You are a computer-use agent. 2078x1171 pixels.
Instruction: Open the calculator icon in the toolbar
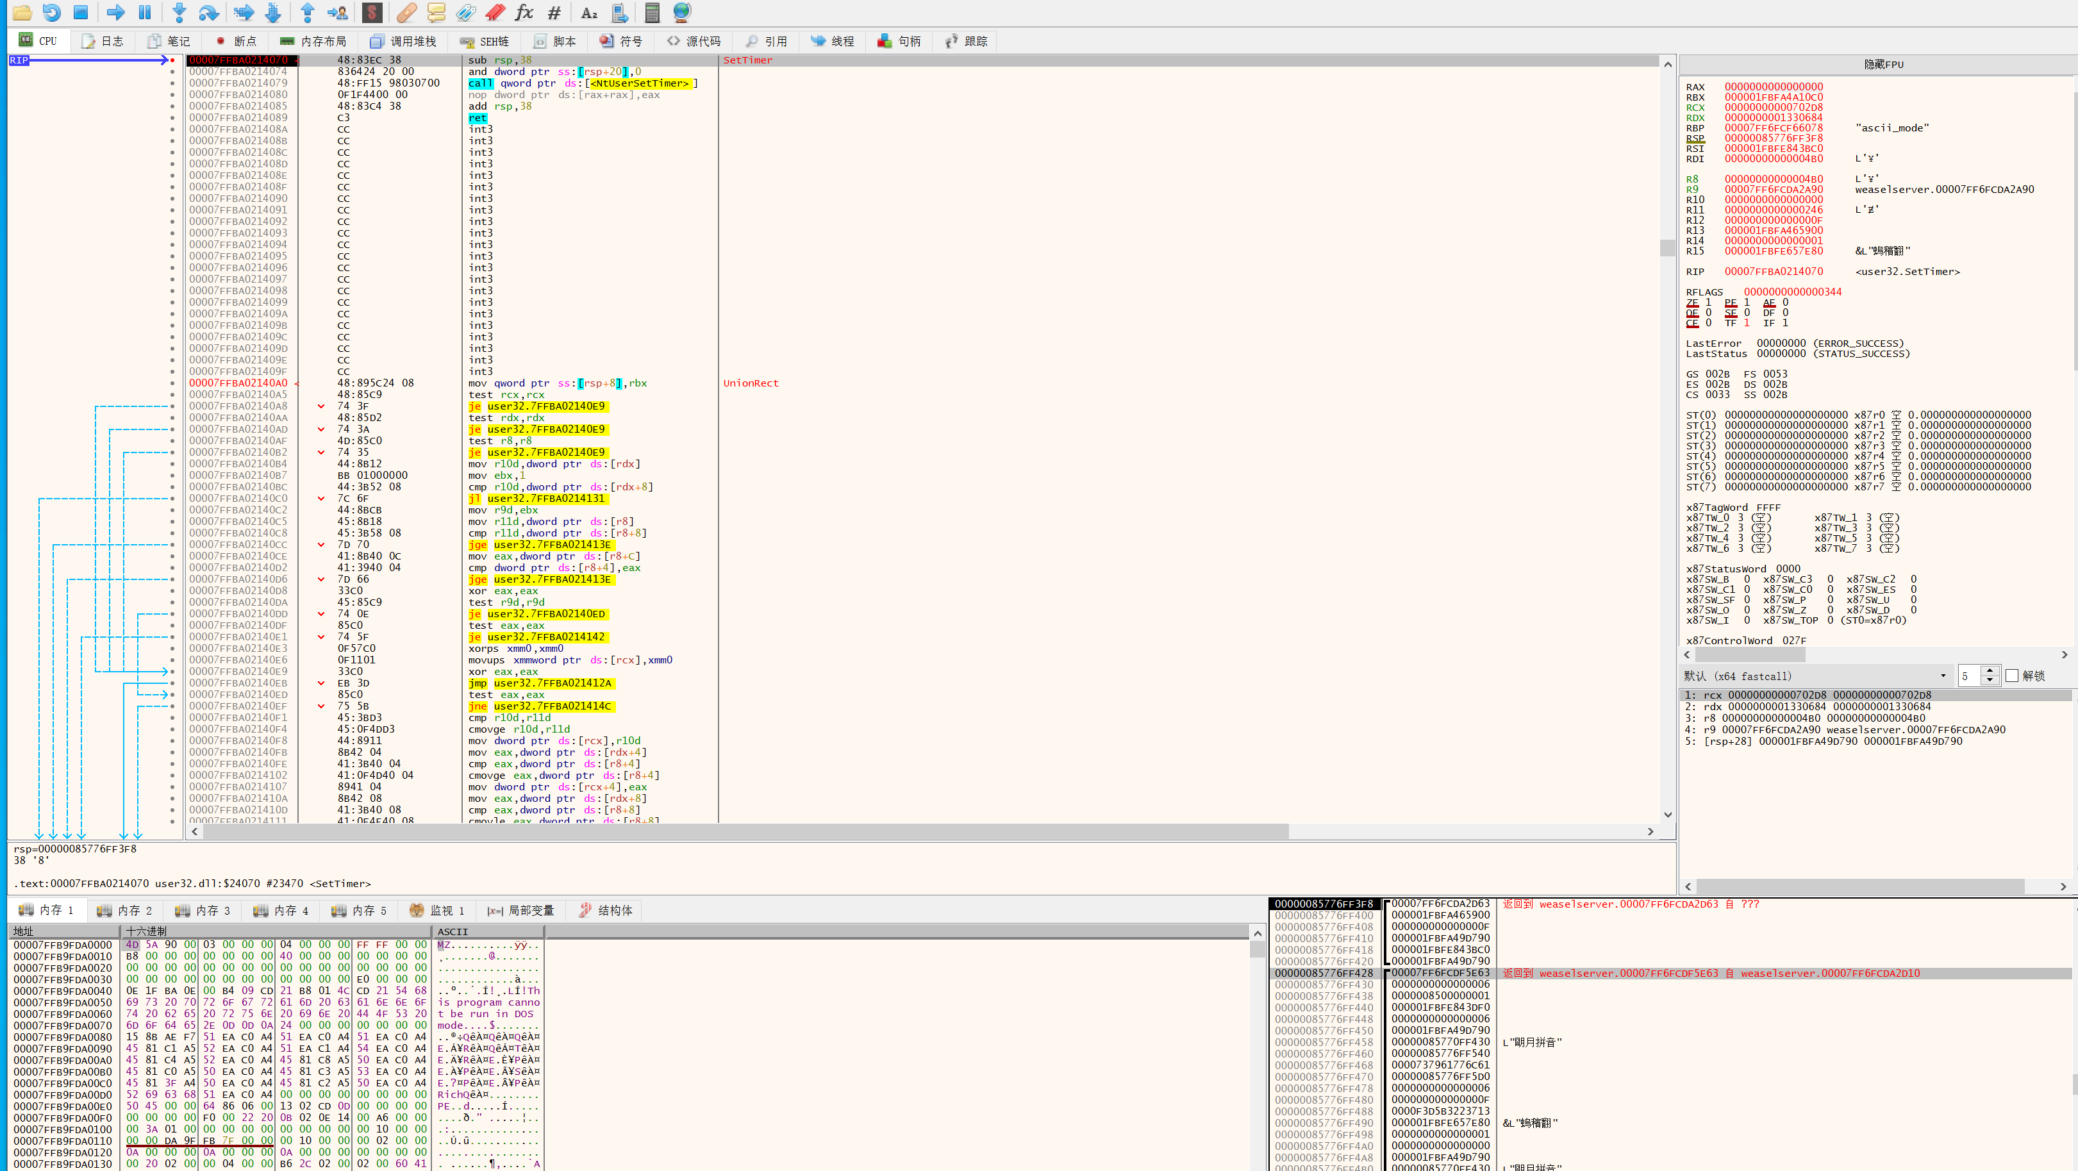tap(652, 12)
